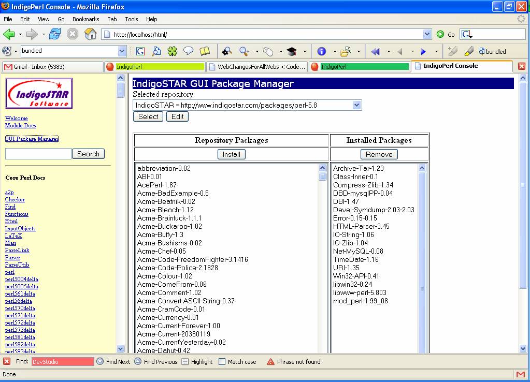
Task: Open the Google toolbar search box dropdown
Action: (122, 51)
